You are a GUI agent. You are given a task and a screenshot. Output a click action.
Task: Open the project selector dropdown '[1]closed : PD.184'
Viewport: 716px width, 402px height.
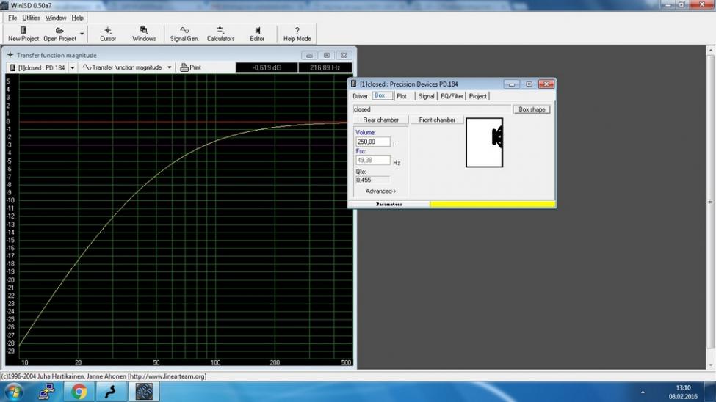(72, 67)
